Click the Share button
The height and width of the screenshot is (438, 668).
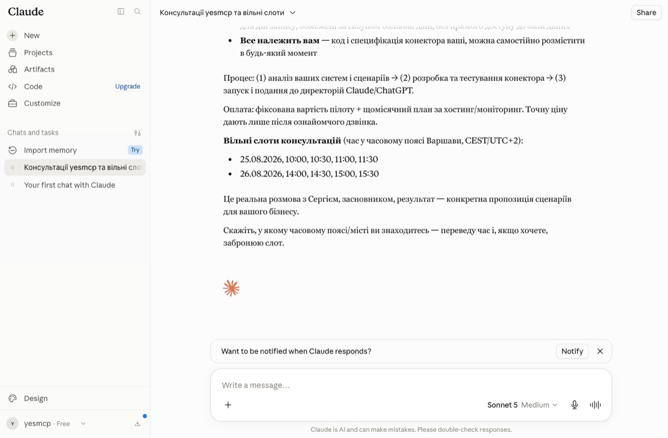coord(646,12)
